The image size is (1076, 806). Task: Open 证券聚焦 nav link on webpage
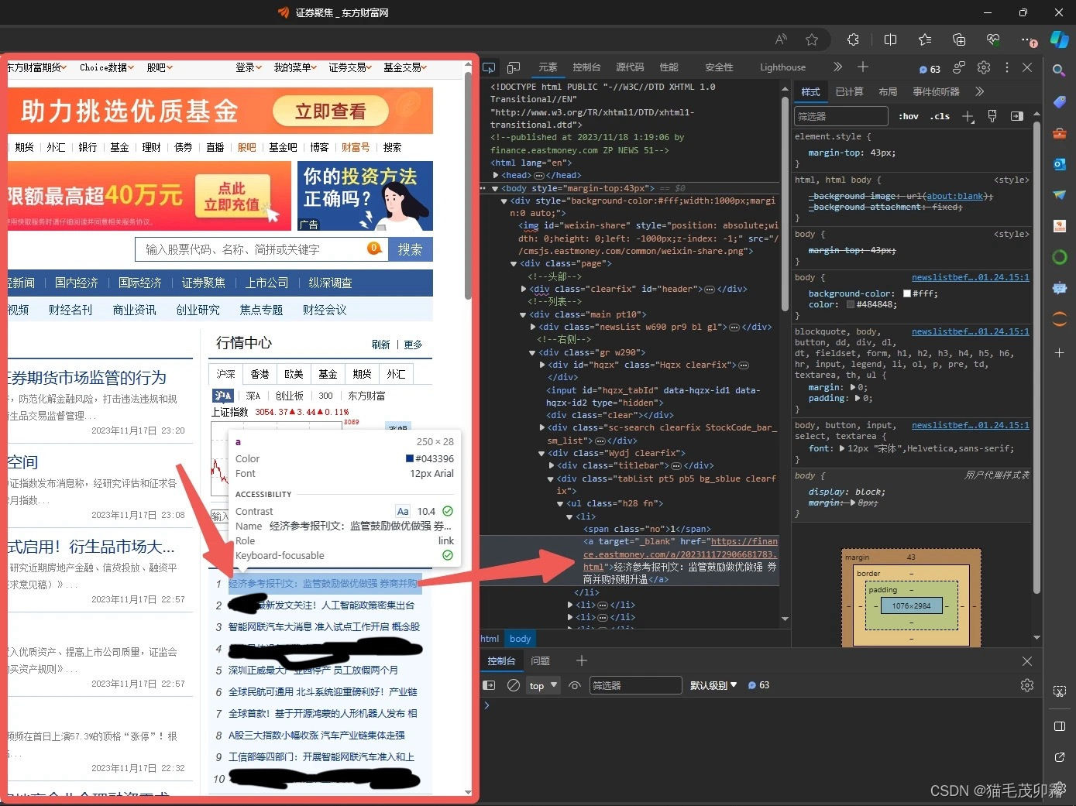[204, 283]
